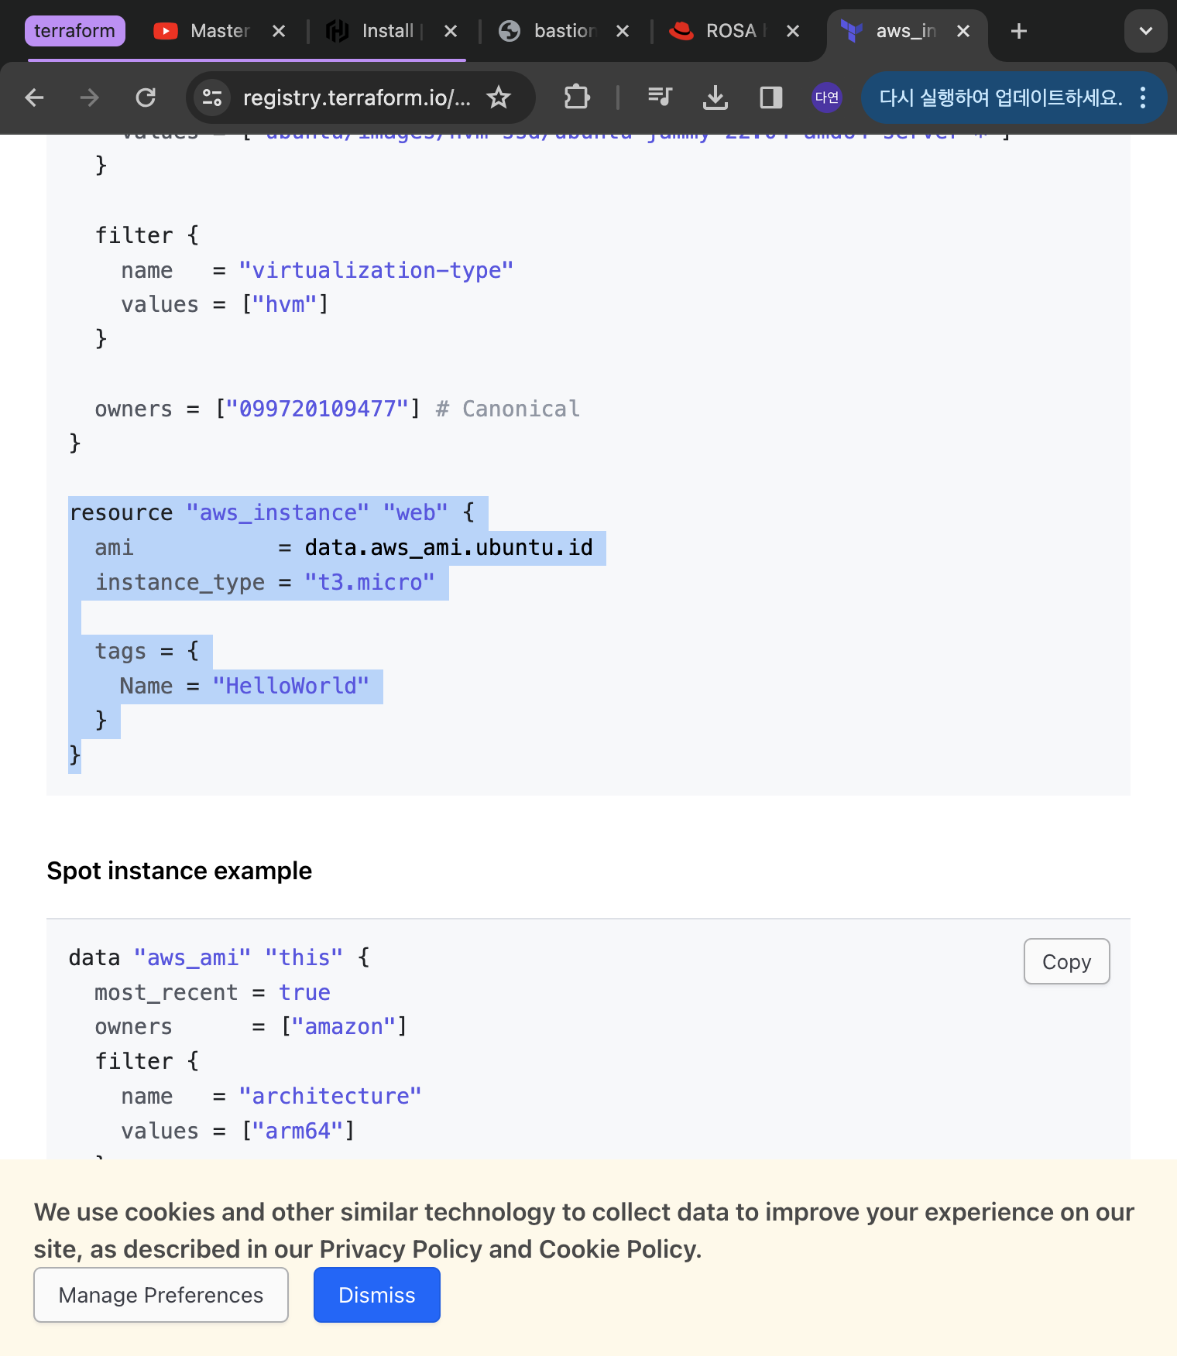This screenshot has height=1356, width=1177.
Task: Close the bastion tab
Action: coord(623,31)
